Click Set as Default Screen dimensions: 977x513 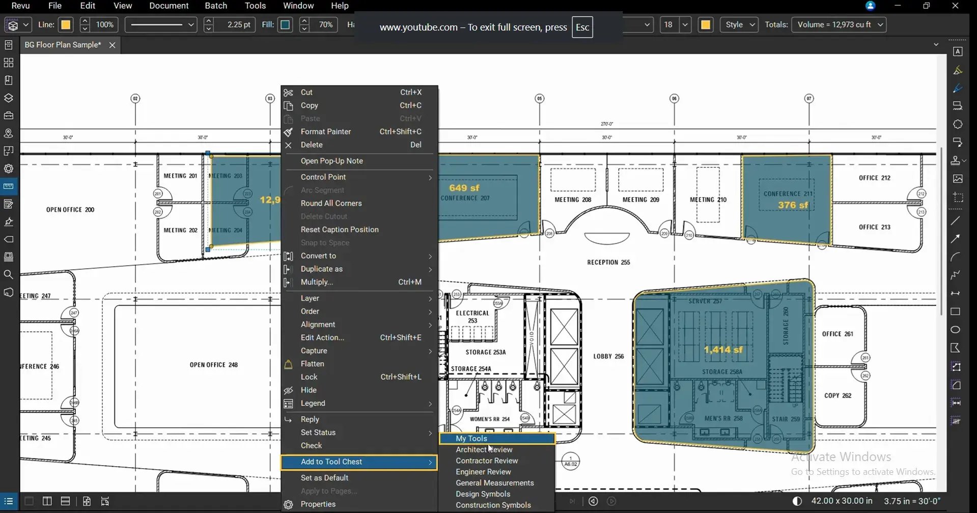point(359,478)
